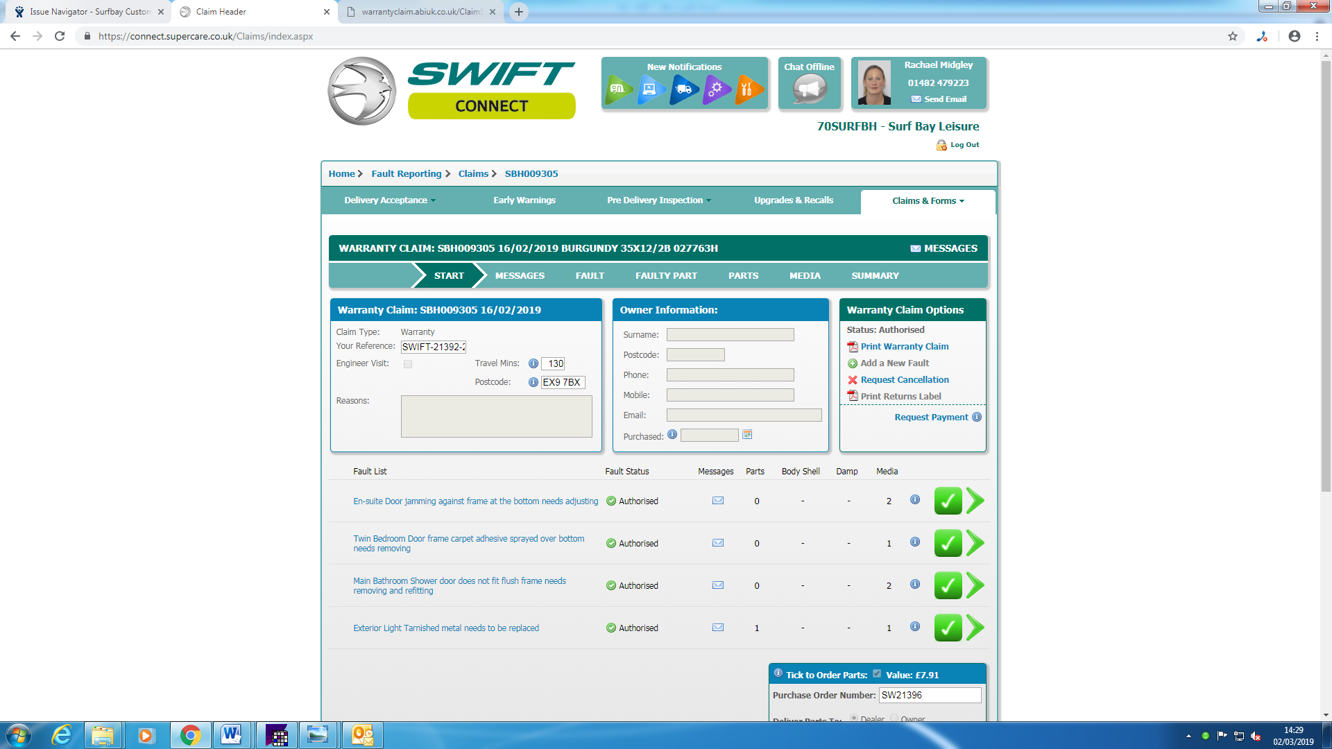This screenshot has width=1332, height=749.
Task: Click the blue delivery truck notification icon
Action: pos(683,89)
